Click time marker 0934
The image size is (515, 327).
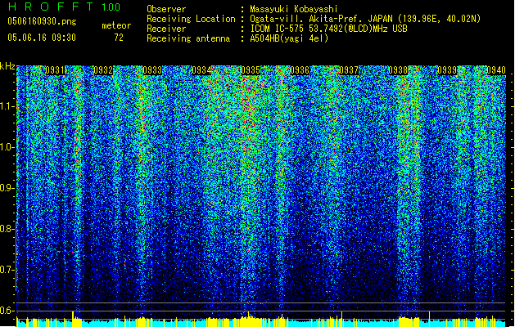(x=201, y=70)
